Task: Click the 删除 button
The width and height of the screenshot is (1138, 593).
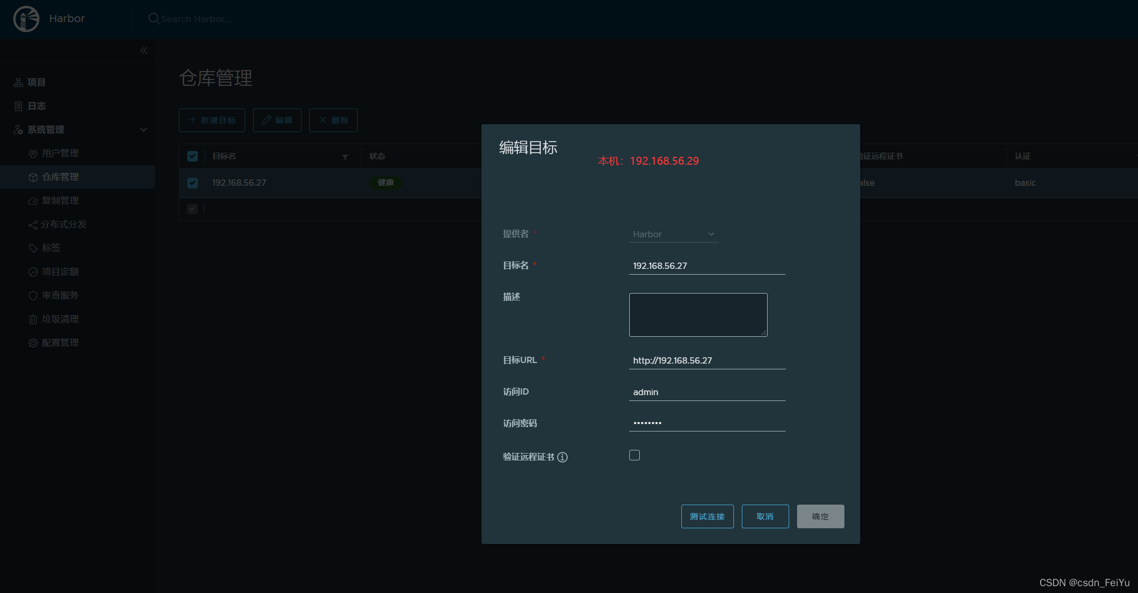Action: (334, 120)
